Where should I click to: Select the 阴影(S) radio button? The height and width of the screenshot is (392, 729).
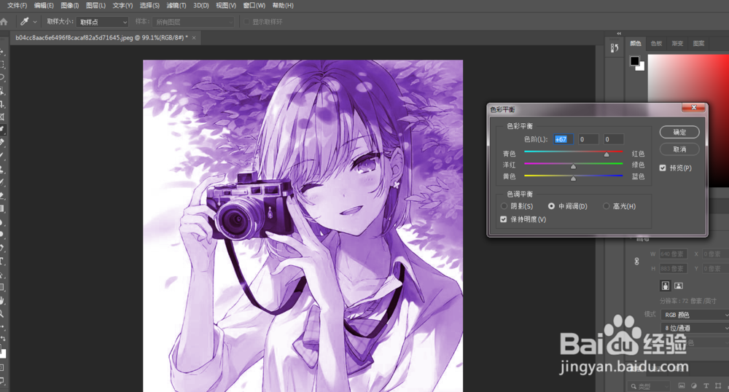(x=504, y=205)
